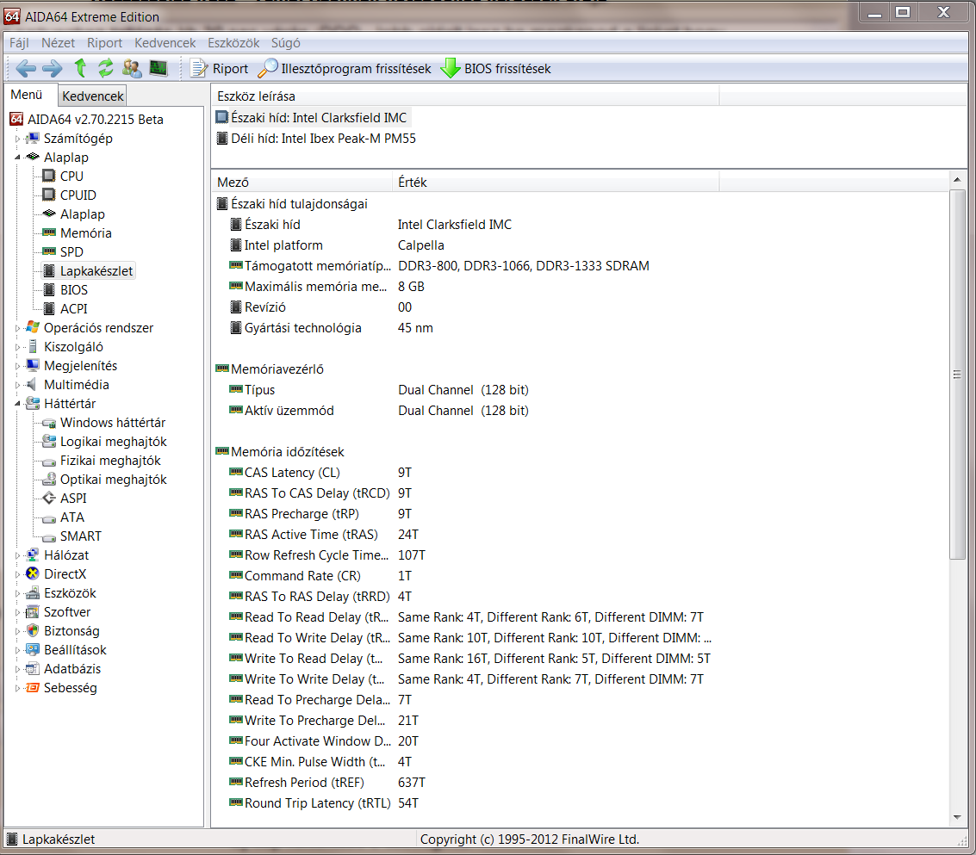Expand the Hálózat tree node
The height and width of the screenshot is (855, 976).
[17, 555]
